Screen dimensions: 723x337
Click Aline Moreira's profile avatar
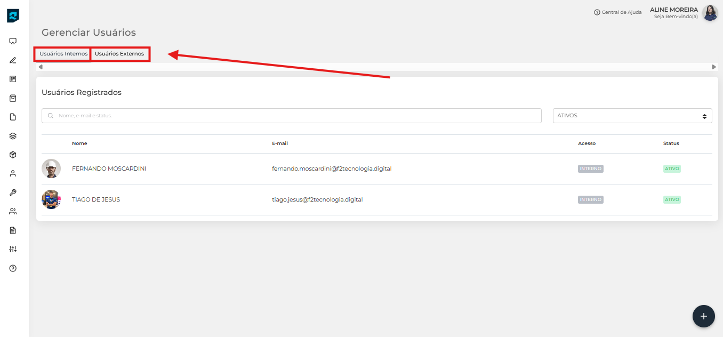[710, 13]
